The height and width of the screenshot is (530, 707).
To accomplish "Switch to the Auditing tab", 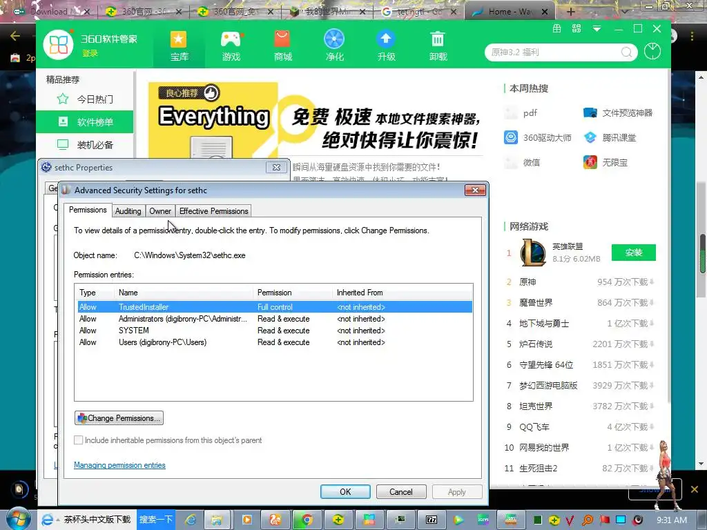I will coord(128,211).
